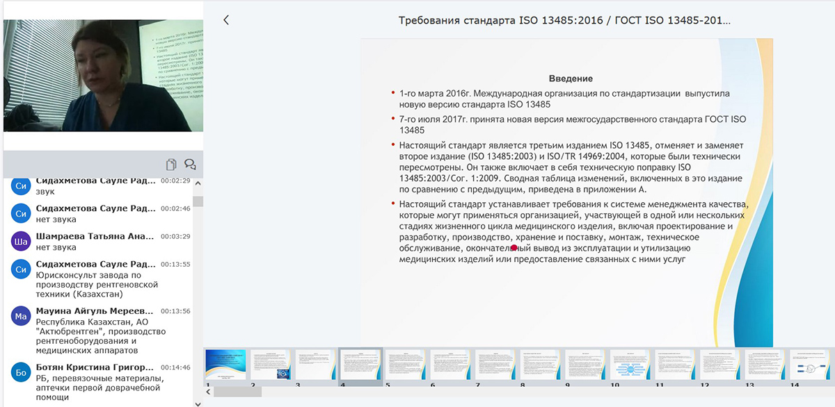The width and height of the screenshot is (835, 407).
Task: Open the chat bubbles icon above messages
Action: click(189, 165)
